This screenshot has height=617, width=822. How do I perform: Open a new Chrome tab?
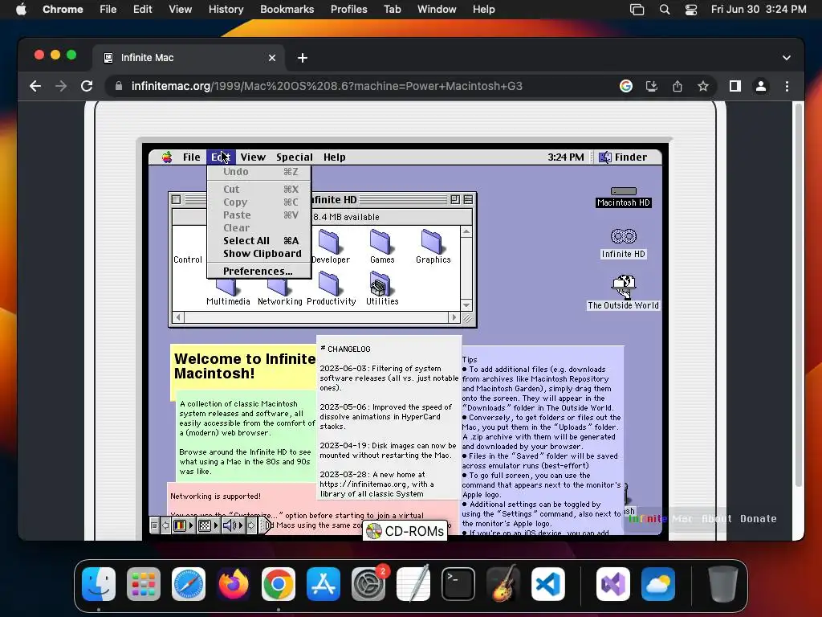303,58
